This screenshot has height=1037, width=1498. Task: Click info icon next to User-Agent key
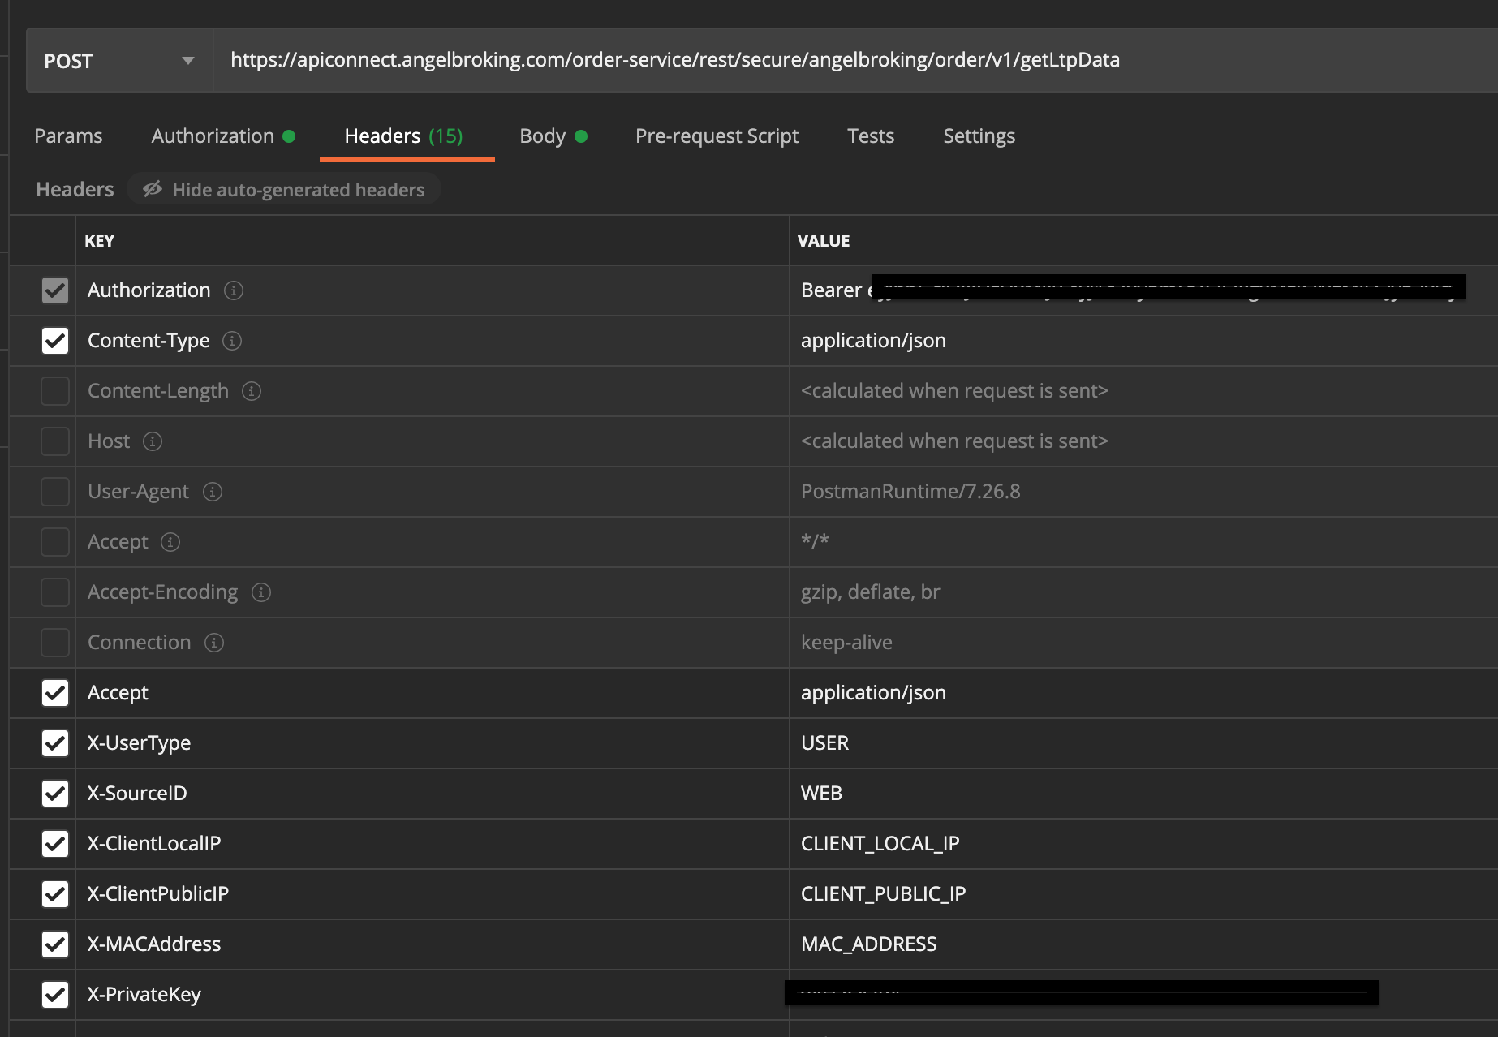[213, 492]
